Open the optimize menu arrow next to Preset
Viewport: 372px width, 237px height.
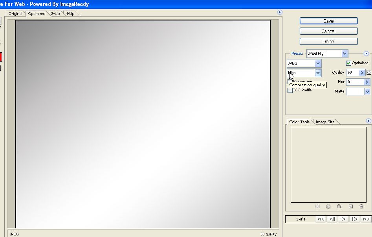tap(366, 54)
